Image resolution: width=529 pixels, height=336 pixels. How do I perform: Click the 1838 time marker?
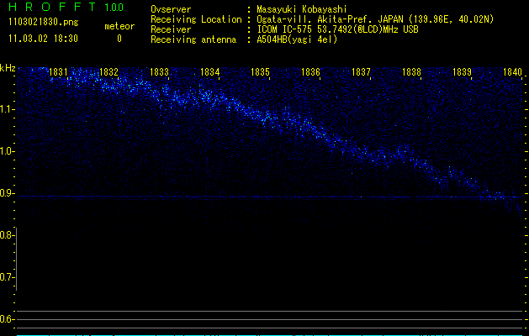pos(411,72)
